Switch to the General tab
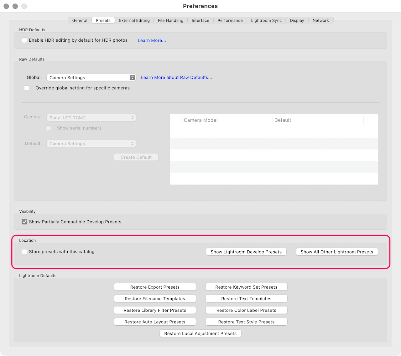Image resolution: width=401 pixels, height=356 pixels. (80, 20)
